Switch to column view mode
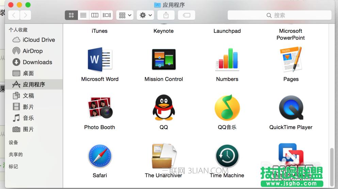 pyautogui.click(x=95, y=15)
